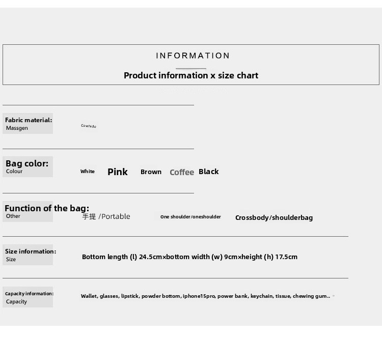Select the 'Crossbody/shoulderbag' text

pos(274,218)
